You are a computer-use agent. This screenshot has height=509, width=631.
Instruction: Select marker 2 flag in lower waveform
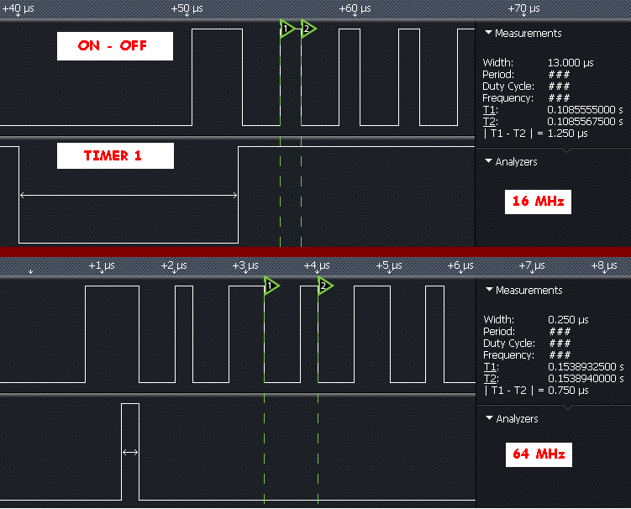coord(324,286)
